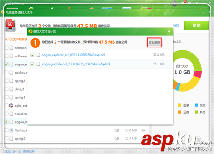Click the flash.ocx file icon

click(12, 130)
